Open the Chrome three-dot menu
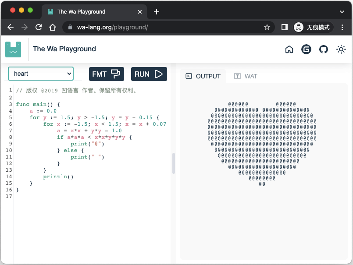 pyautogui.click(x=342, y=27)
